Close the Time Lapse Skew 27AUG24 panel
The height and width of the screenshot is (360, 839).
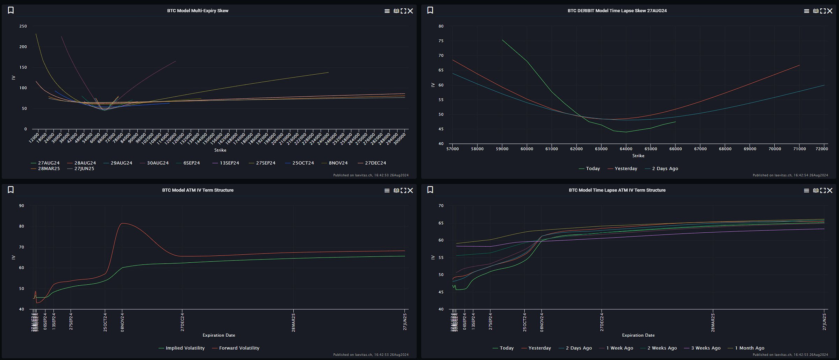[830, 11]
